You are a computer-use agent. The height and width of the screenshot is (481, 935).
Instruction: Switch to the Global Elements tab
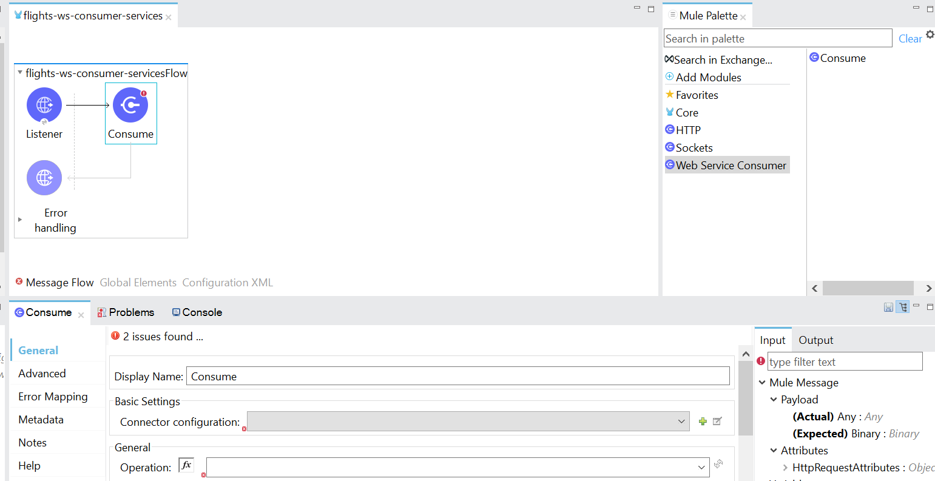[138, 282]
